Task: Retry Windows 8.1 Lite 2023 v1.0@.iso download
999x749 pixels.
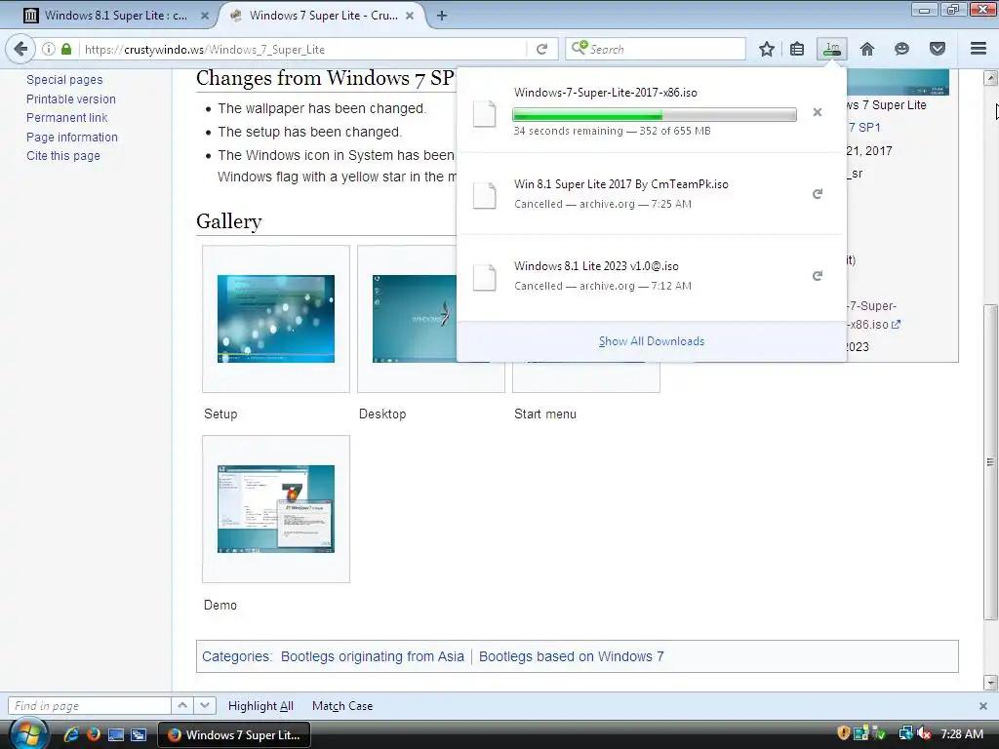Action: (x=818, y=276)
